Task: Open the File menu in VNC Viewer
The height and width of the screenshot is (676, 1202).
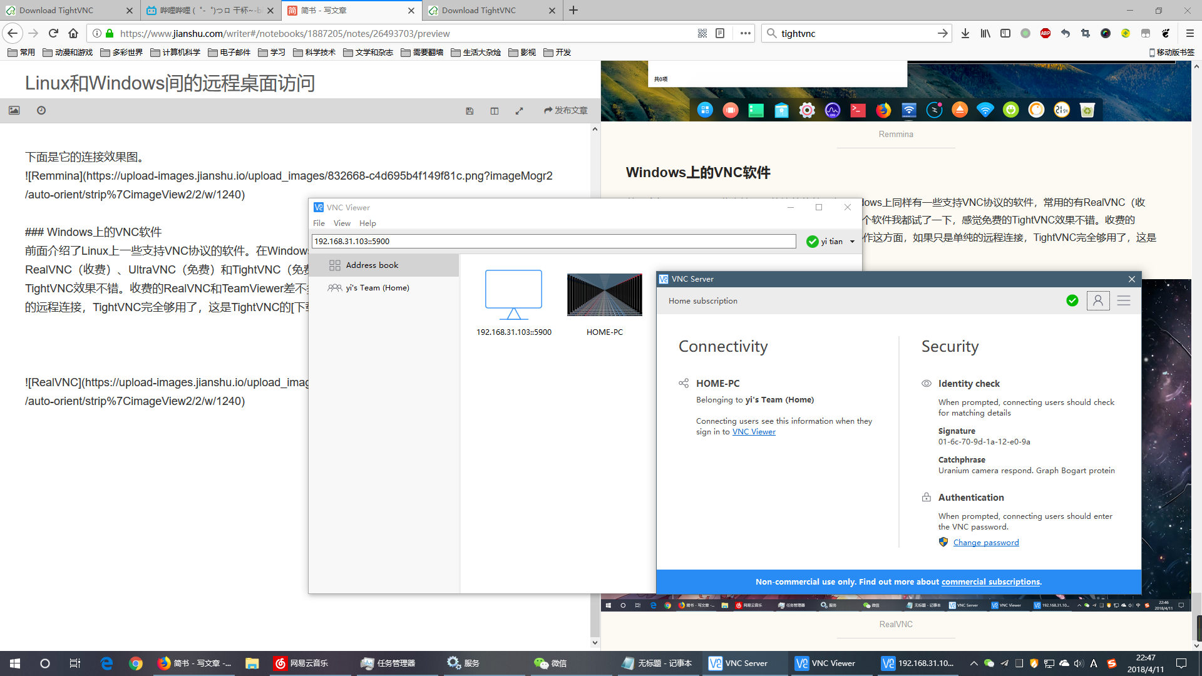Action: 319,223
